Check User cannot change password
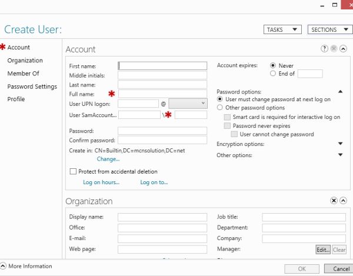 click(x=234, y=134)
